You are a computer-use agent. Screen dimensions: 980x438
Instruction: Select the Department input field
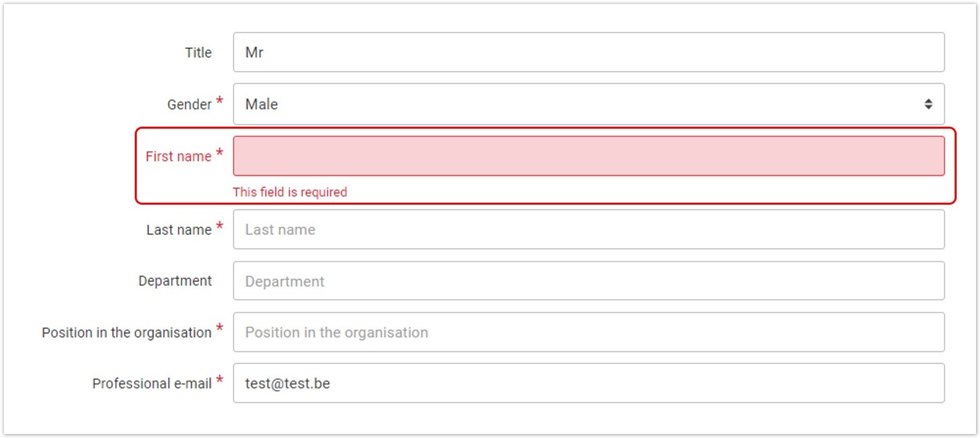coord(588,281)
